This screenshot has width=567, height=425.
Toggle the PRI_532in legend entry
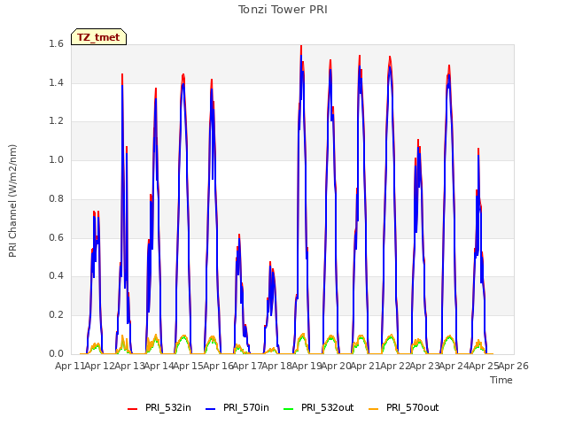[x=159, y=407]
